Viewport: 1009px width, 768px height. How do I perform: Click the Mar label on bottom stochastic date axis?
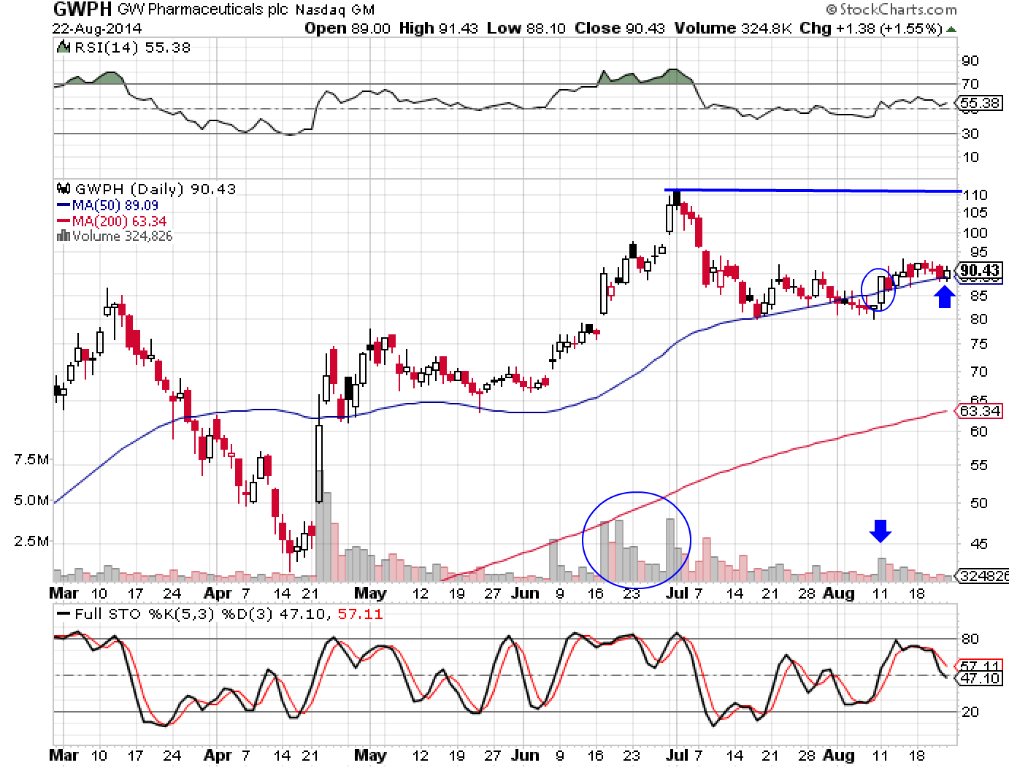click(x=64, y=755)
